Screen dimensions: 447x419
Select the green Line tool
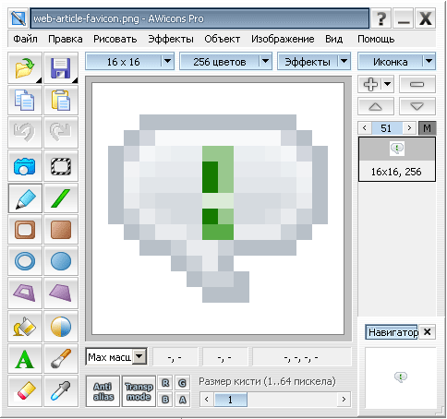(61, 198)
